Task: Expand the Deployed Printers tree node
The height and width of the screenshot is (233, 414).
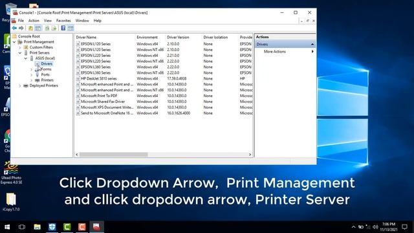Action: (x=20, y=86)
